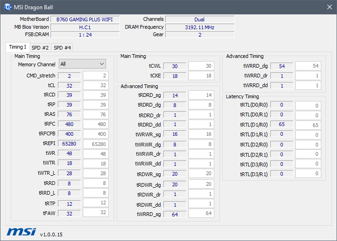Viewport: 337px width, 241px height.
Task: Click the CMD_stretch editable input field
Action: tap(96, 76)
